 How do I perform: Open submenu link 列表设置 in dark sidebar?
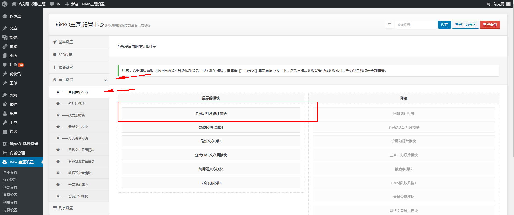10,202
